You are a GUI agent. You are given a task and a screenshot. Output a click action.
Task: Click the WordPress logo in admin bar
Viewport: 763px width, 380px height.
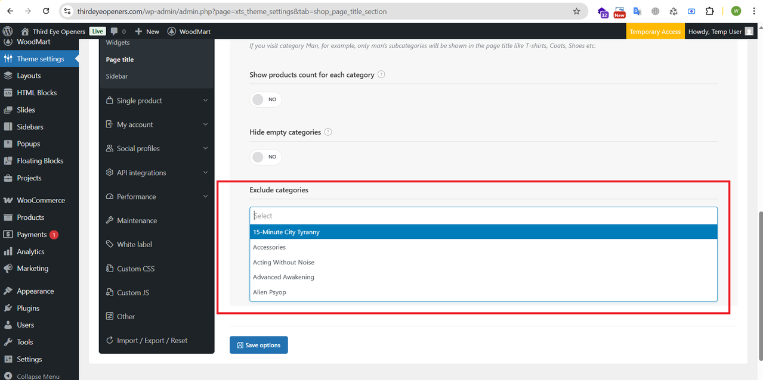pyautogui.click(x=8, y=32)
